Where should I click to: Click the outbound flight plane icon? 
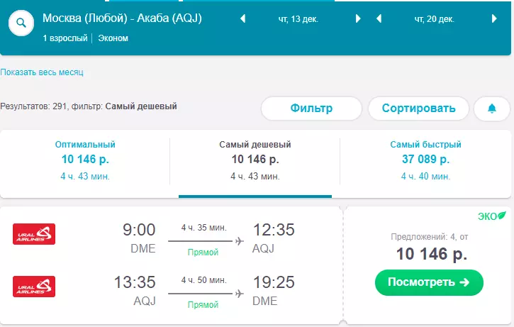pyautogui.click(x=240, y=241)
